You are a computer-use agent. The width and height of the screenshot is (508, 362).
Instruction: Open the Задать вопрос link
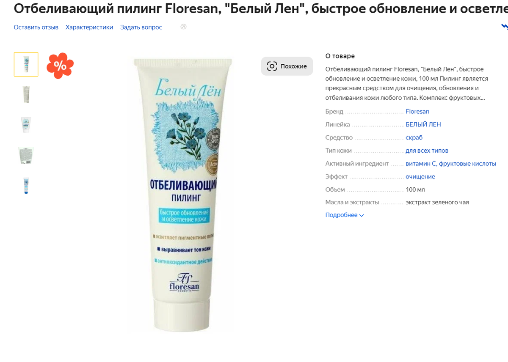point(141,27)
